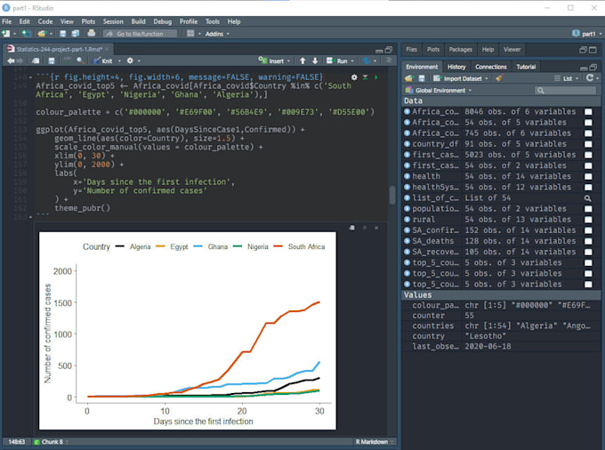The width and height of the screenshot is (605, 450).
Task: View country_df data table grid icon
Action: point(588,144)
